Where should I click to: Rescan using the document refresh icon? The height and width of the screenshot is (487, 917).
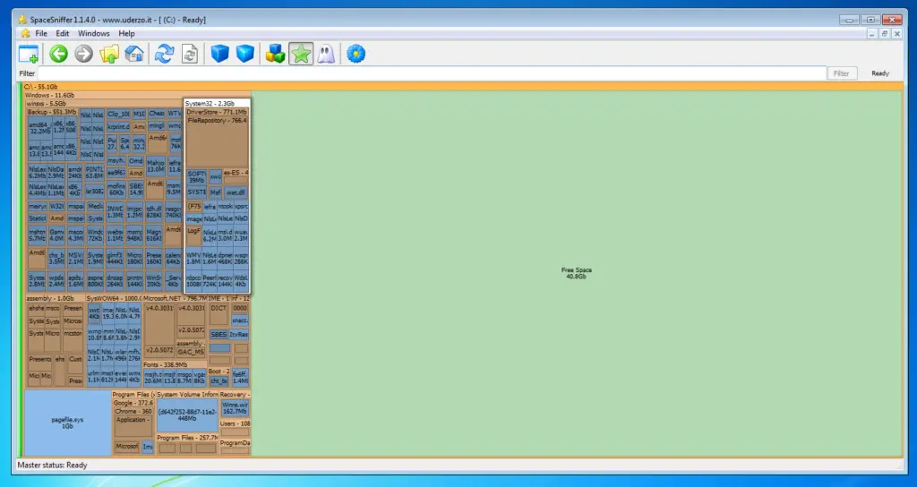pos(190,54)
